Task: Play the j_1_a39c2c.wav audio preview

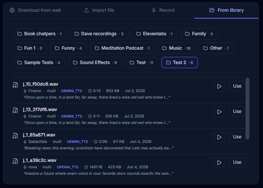Action: point(219,163)
